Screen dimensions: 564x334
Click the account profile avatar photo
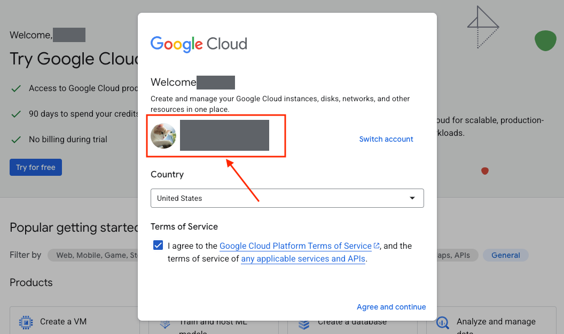tap(163, 136)
